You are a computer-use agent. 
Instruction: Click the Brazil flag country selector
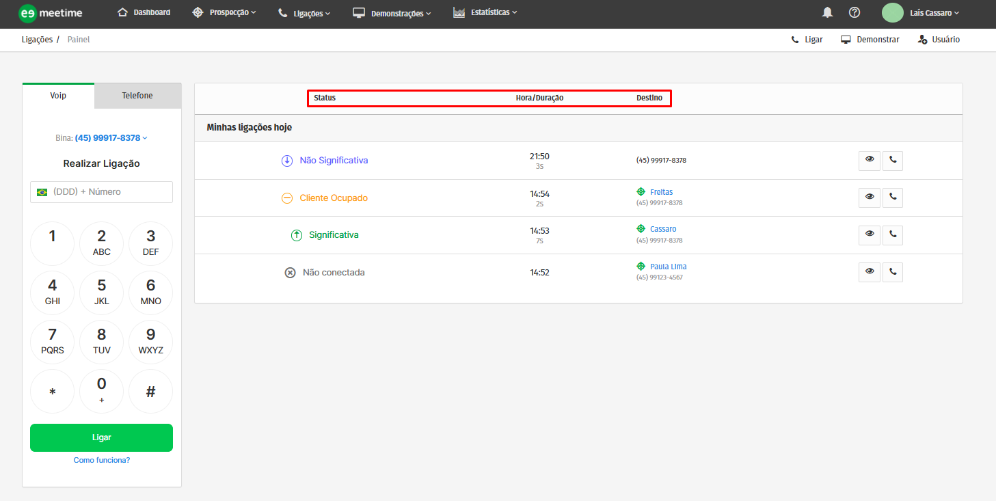[x=42, y=192]
